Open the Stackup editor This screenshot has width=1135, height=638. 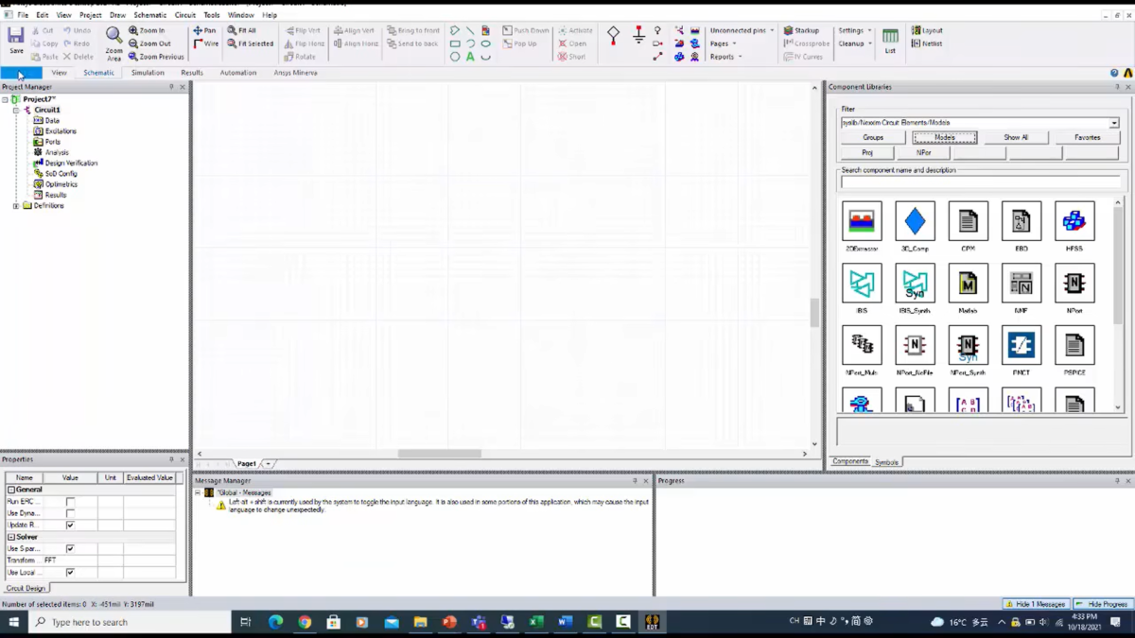tap(801, 30)
